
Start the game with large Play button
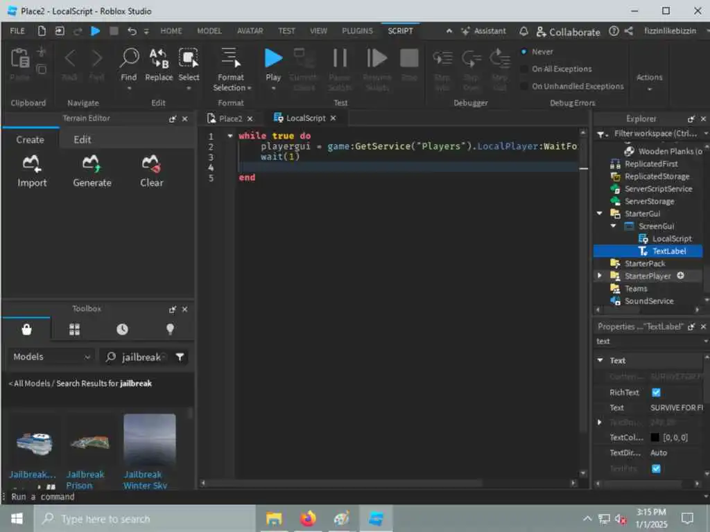tap(273, 58)
